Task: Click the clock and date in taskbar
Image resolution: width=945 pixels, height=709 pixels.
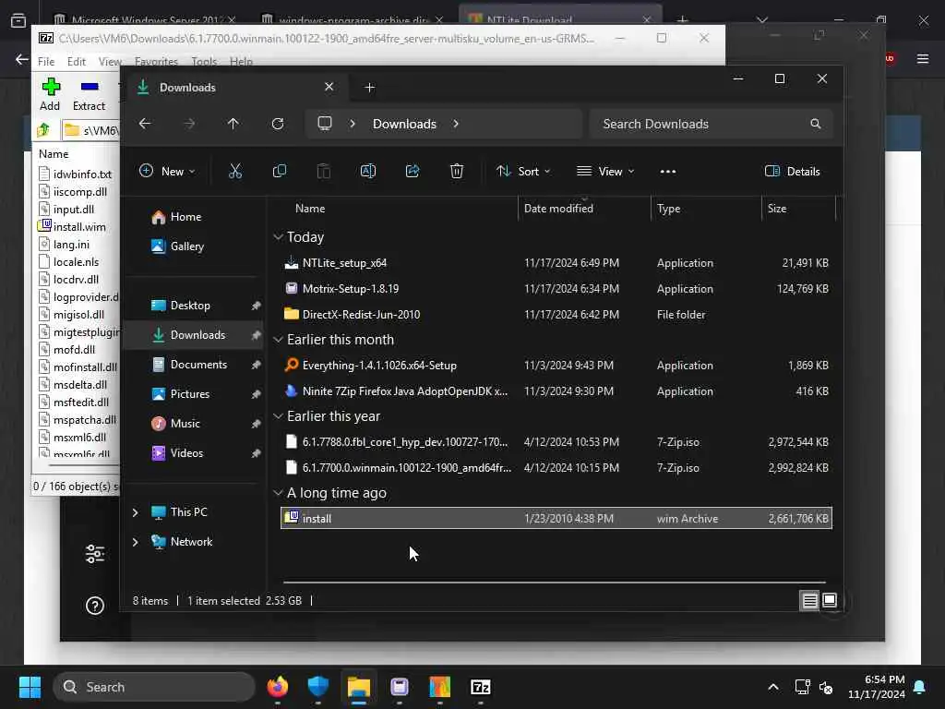Action: coord(877,687)
